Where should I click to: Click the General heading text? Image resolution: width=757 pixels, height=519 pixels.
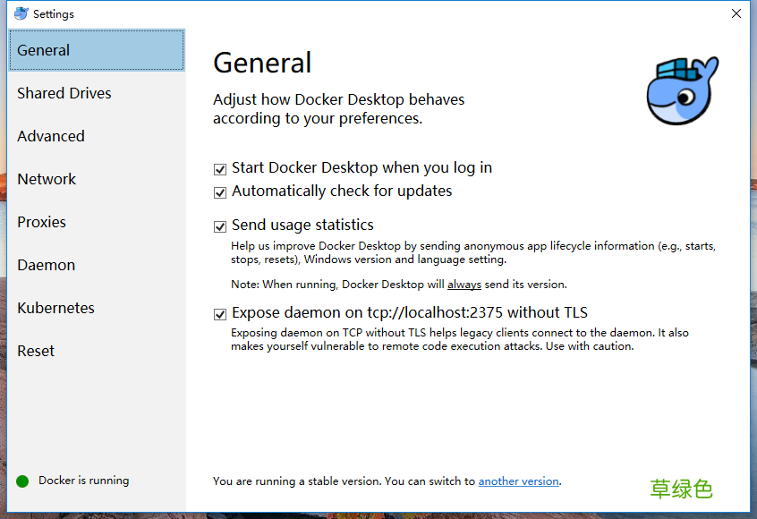click(262, 63)
